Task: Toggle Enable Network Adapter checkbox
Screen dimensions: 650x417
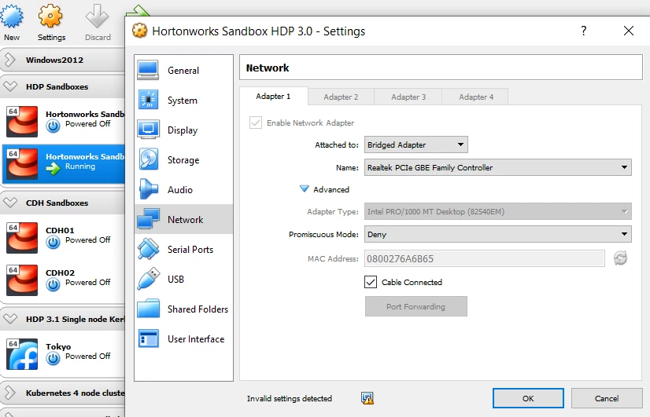Action: click(x=255, y=123)
